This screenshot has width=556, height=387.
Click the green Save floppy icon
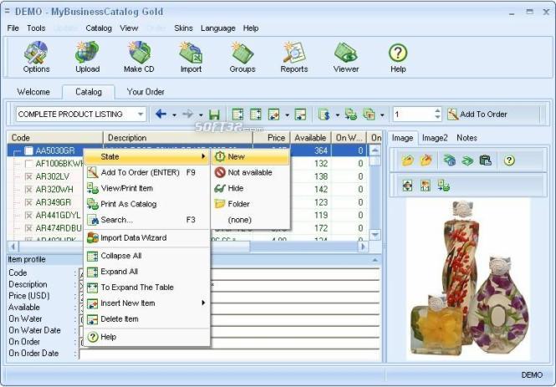[214, 115]
